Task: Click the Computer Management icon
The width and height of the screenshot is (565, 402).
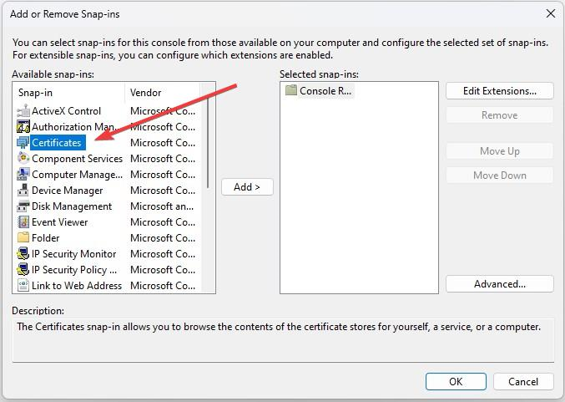Action: point(23,175)
